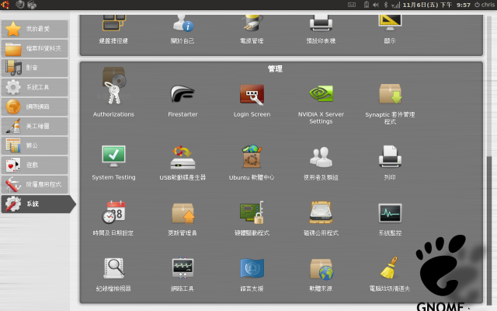Open 鍵盤捷徑鍵 keyboard shortcuts
This screenshot has width=497, height=311.
[114, 23]
